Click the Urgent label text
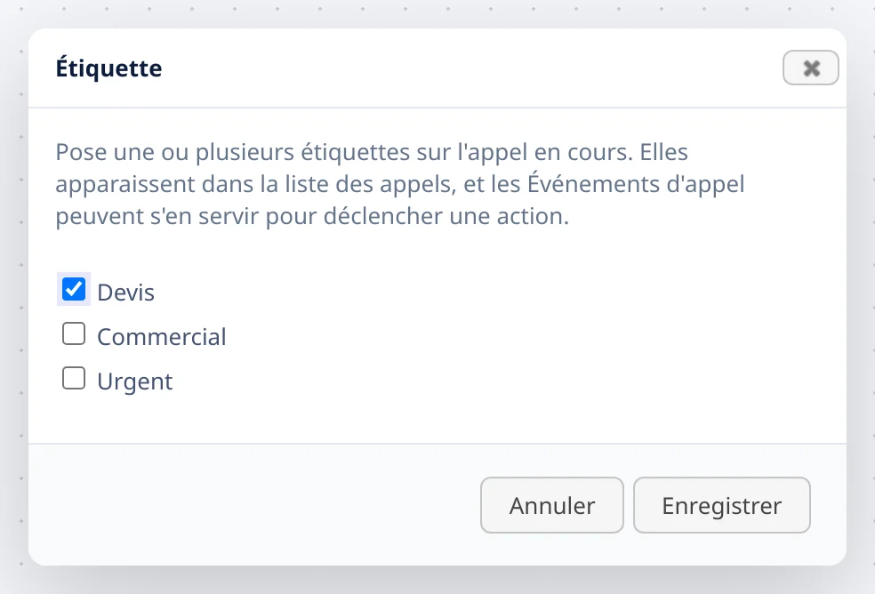875x594 pixels. (134, 381)
